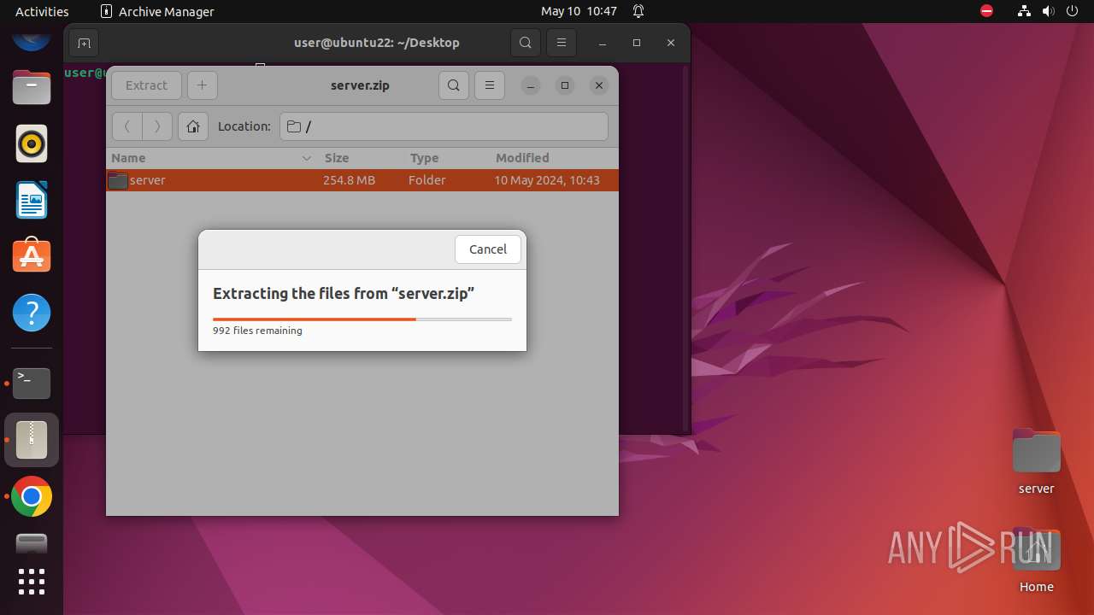Open the Archive Manager search
Image resolution: width=1094 pixels, height=615 pixels.
(x=454, y=85)
